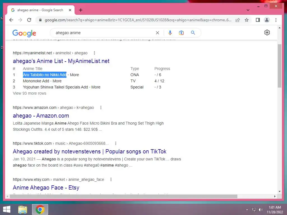
Task: Submit search with magnifier icon
Action: point(193,33)
